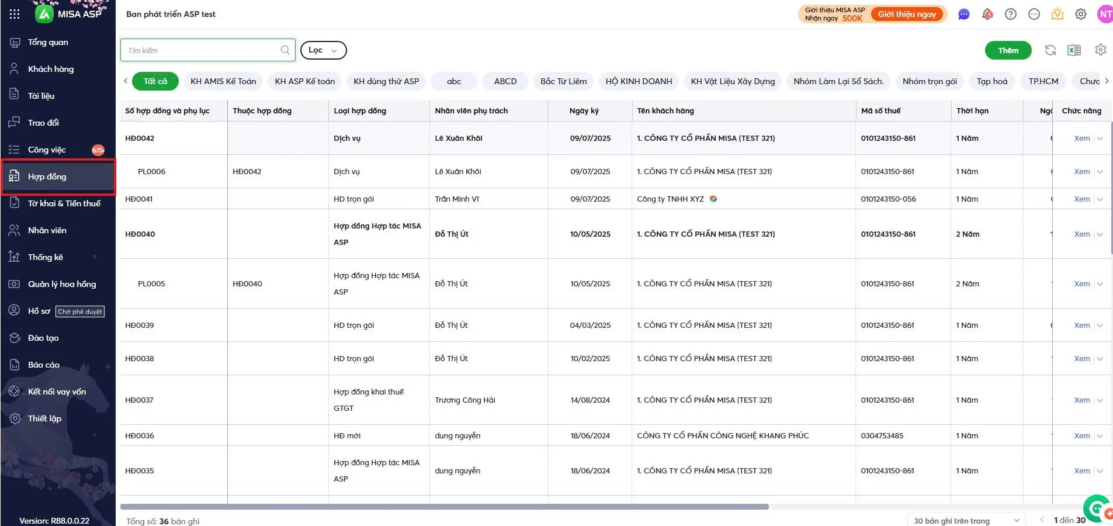Click the Thêm button

(x=1008, y=50)
